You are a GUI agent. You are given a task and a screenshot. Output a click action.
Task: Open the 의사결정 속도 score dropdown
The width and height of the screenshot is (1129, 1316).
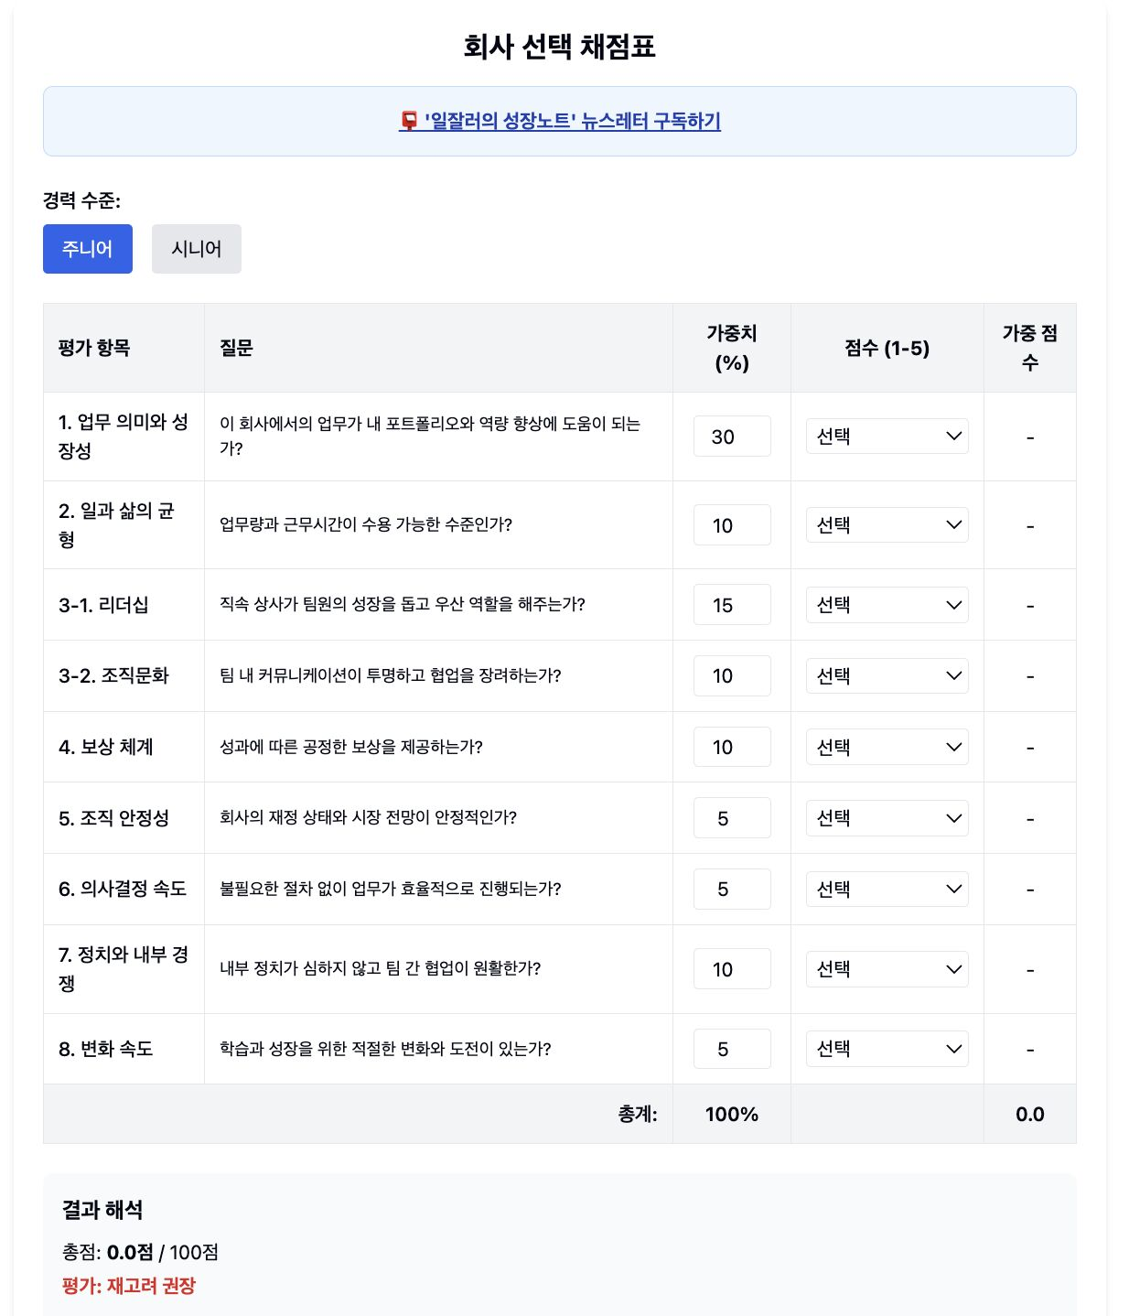(886, 888)
